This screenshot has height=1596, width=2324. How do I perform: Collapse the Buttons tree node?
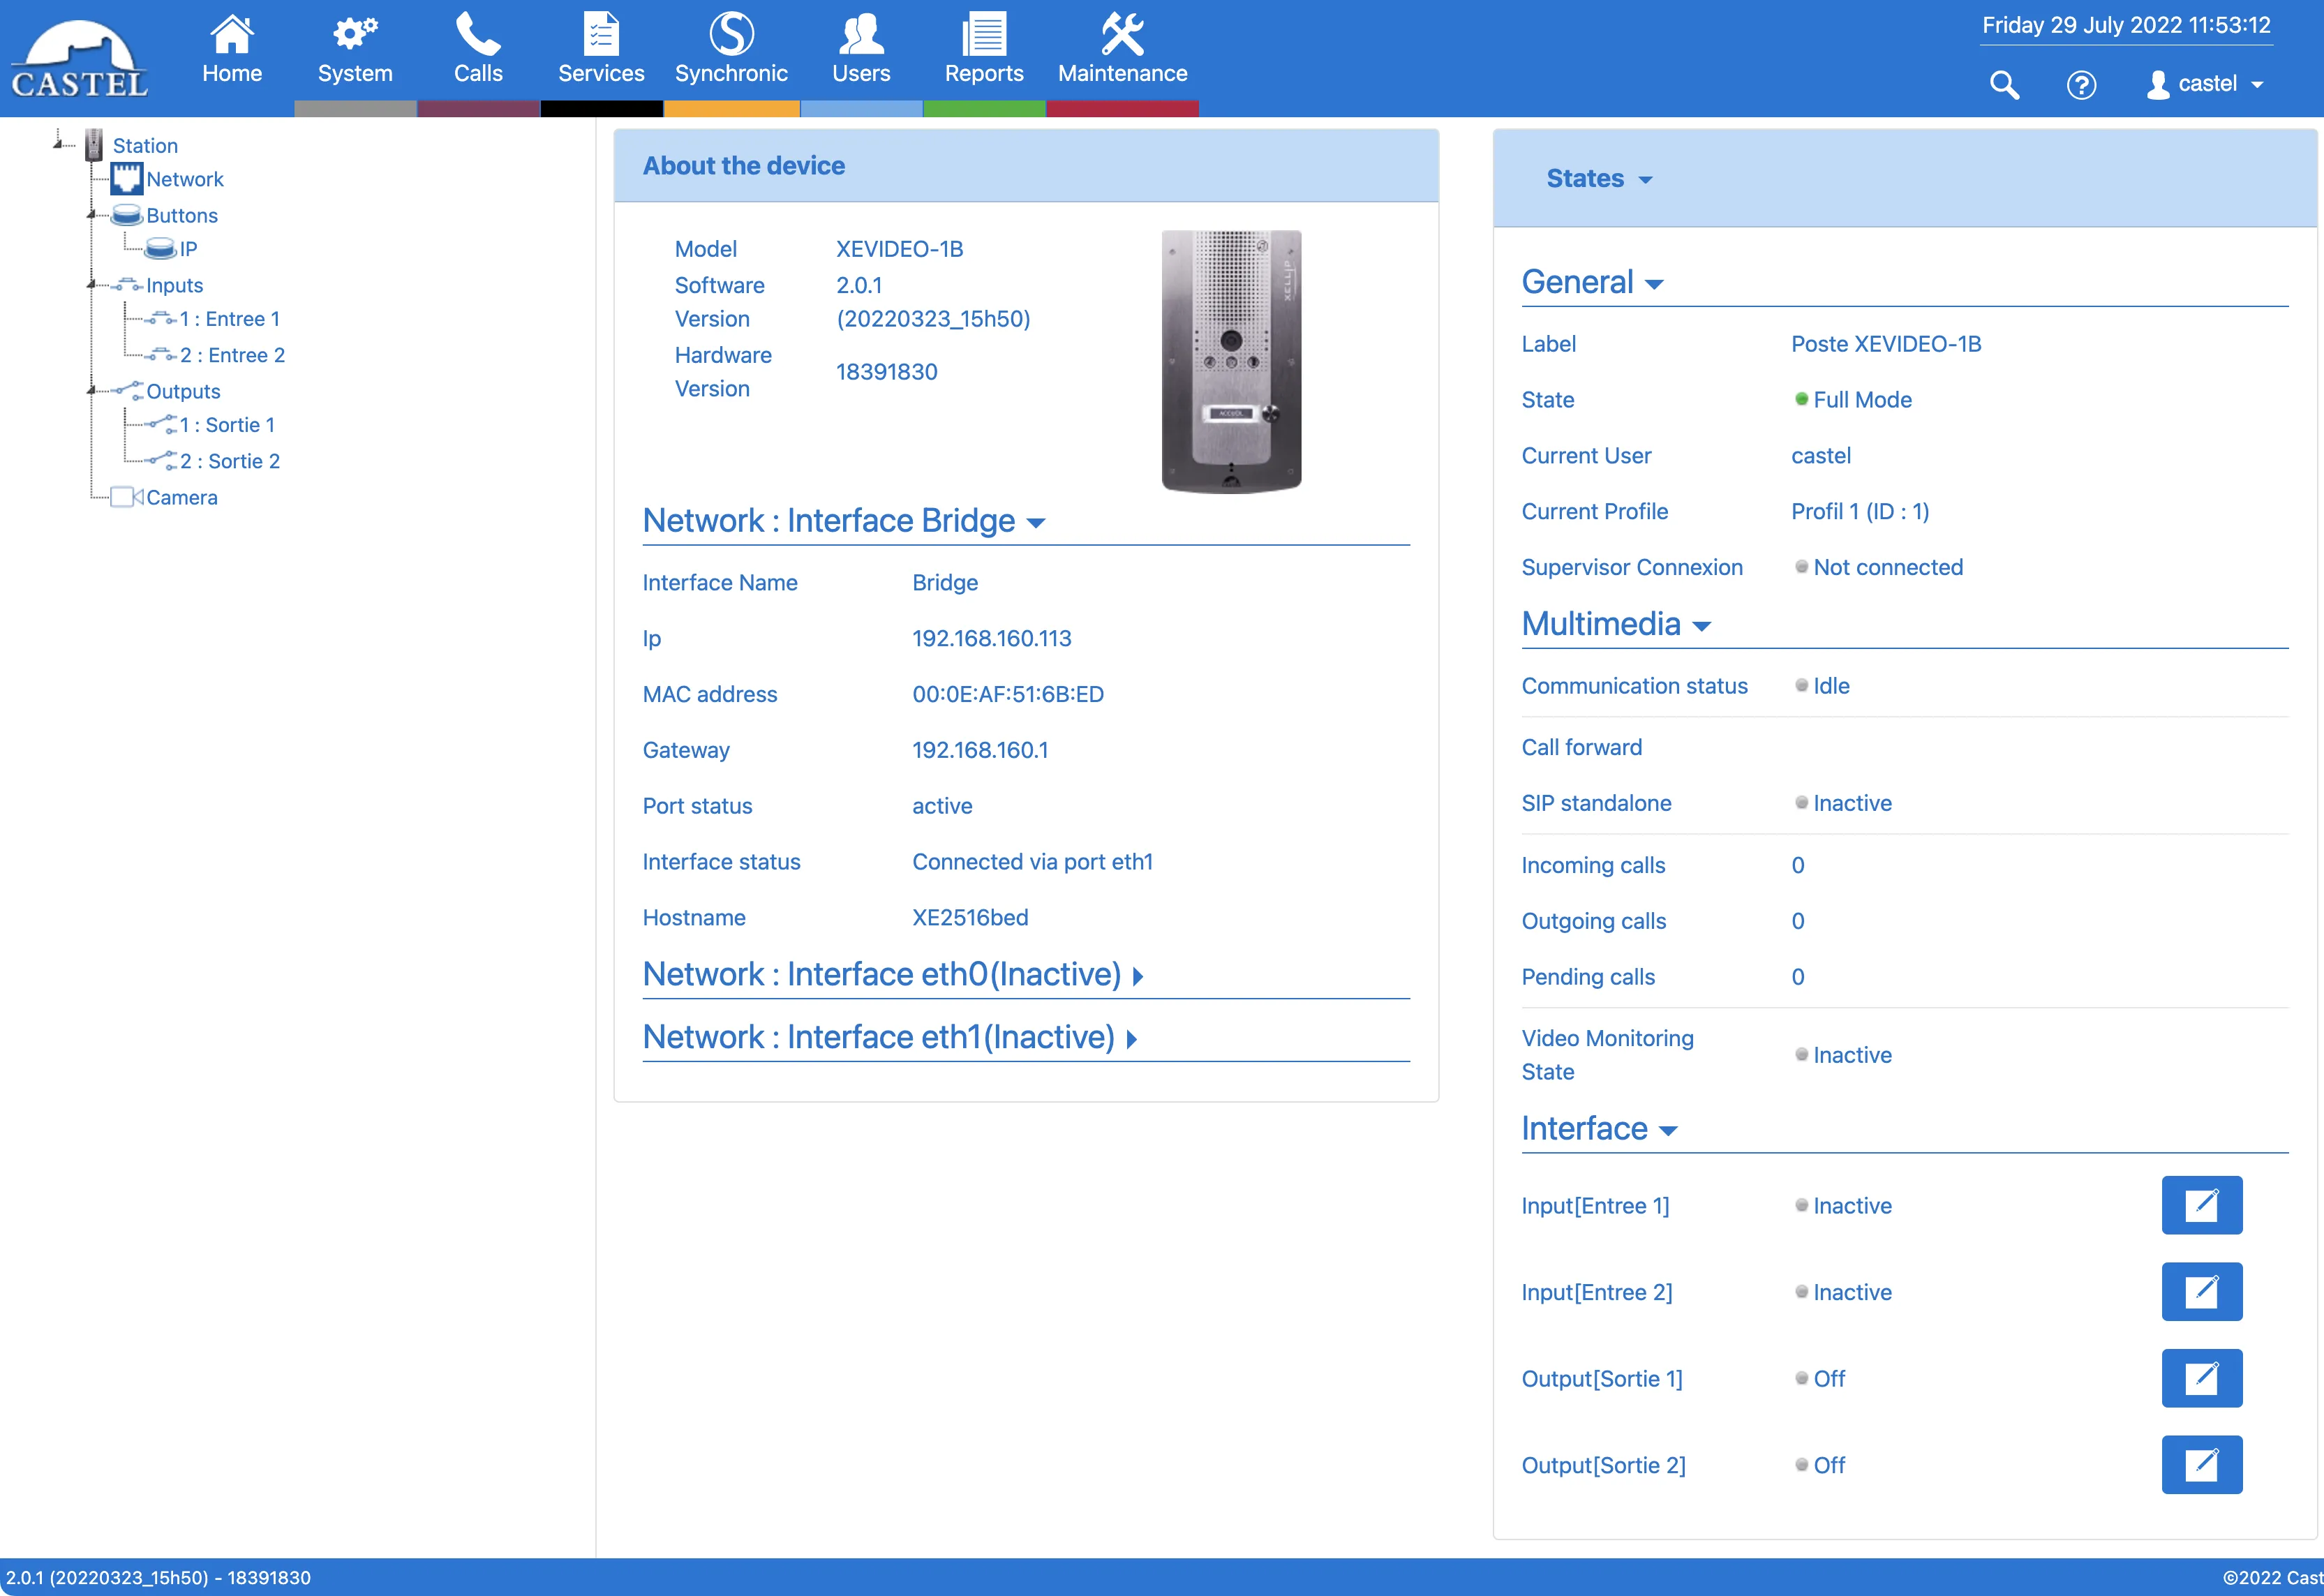pos(92,215)
